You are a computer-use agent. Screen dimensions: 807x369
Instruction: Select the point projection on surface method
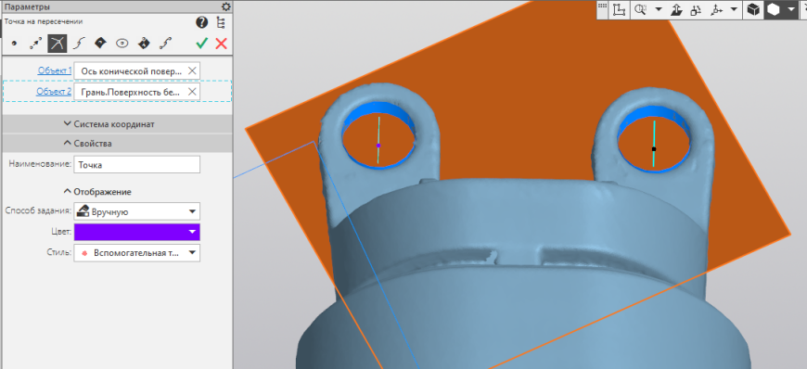coord(144,44)
